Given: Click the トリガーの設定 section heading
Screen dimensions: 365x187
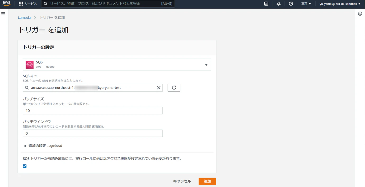Looking at the screenshot, I should click(39, 47).
